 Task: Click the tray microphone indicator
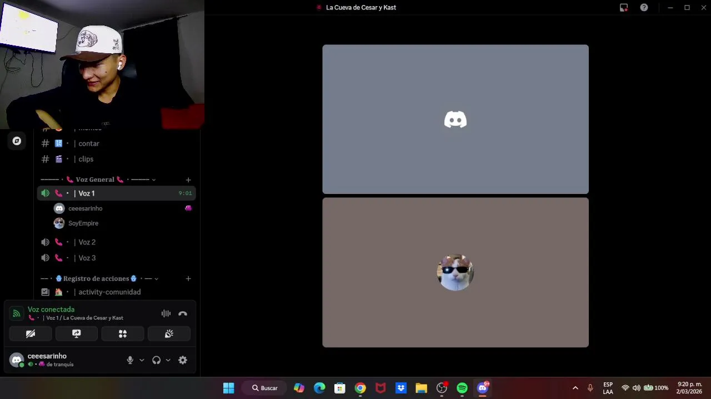[x=590, y=388]
